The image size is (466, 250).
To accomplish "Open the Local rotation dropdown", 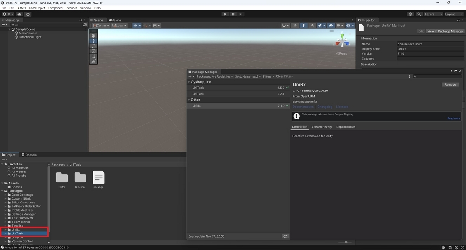I will pos(119,26).
